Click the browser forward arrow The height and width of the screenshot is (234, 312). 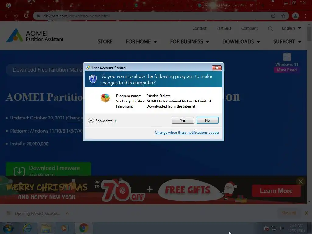point(16,16)
